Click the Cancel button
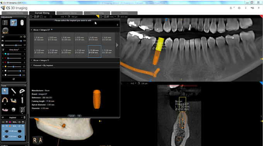Viewport: 263px width, 146px height. (x=72, y=116)
